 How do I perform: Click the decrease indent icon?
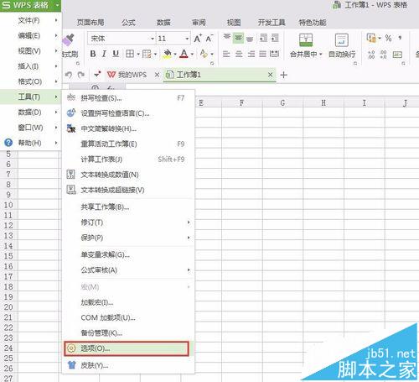[x=263, y=38]
